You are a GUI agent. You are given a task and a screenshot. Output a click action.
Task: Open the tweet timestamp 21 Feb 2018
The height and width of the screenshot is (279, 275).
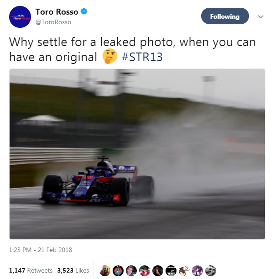41,250
